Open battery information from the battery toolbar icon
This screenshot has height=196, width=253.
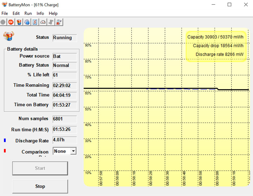pos(19,22)
